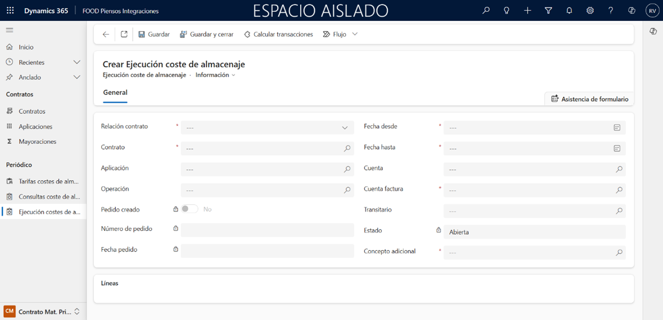This screenshot has height=320, width=663.
Task: Open the app launcher waffle icon
Action: (x=10, y=11)
